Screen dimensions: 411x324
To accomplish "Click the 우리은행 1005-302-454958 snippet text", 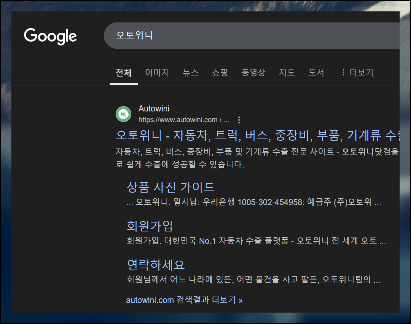I will pos(253,202).
